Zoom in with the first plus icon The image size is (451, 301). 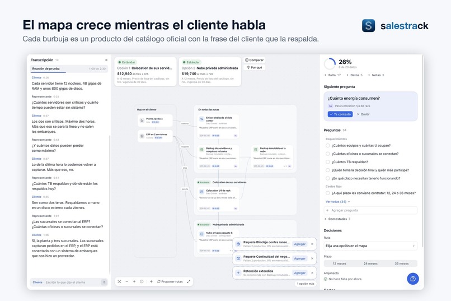(x=134, y=281)
